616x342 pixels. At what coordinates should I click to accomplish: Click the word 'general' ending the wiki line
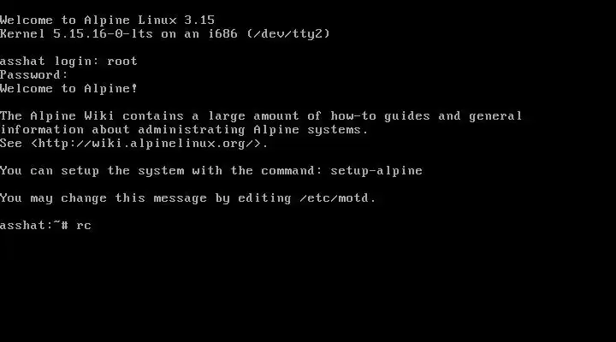click(495, 115)
